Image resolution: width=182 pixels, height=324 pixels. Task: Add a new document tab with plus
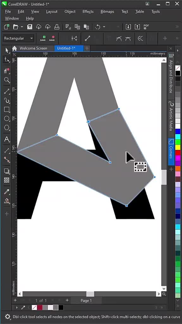click(x=87, y=48)
